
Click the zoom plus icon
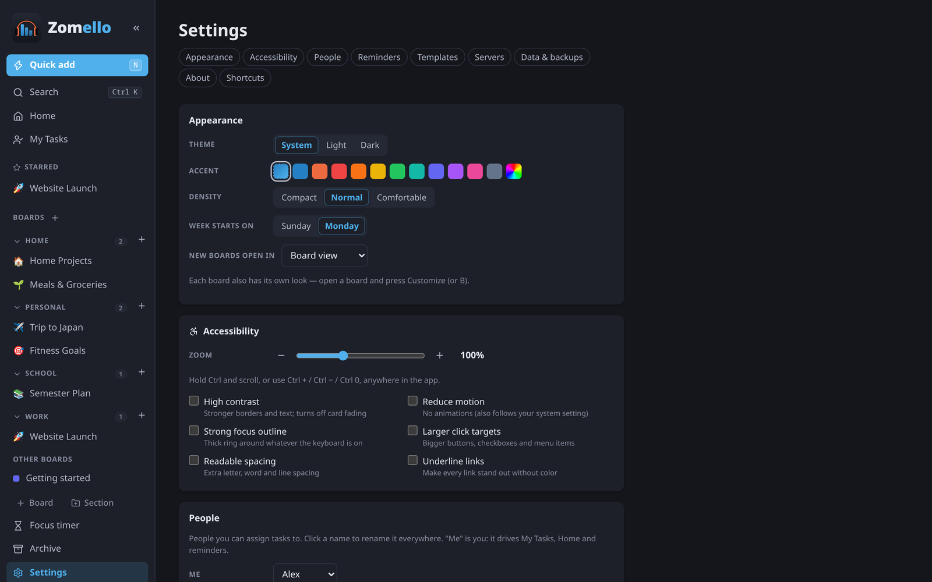(440, 355)
